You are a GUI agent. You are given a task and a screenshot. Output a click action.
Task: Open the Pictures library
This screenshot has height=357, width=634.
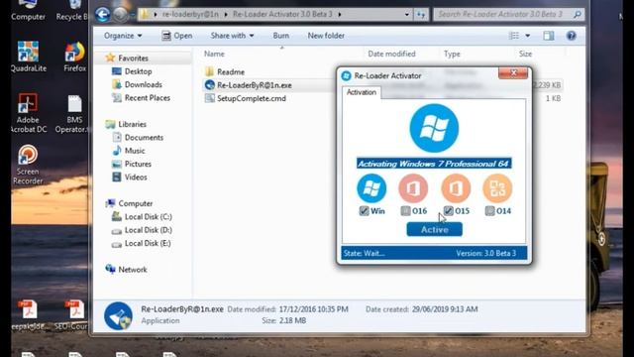(x=132, y=164)
